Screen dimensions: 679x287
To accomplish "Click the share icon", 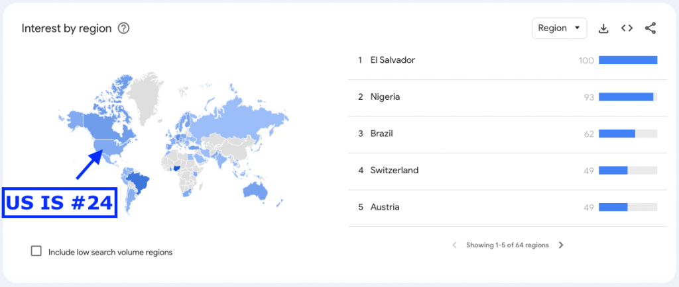I will click(650, 28).
